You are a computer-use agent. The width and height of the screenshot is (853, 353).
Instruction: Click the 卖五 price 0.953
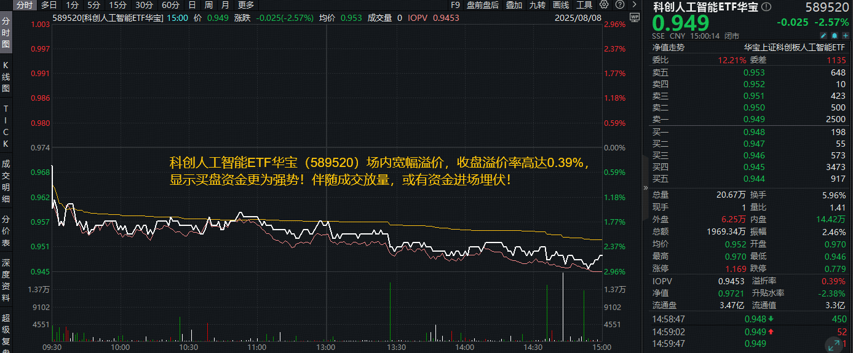pyautogui.click(x=754, y=72)
